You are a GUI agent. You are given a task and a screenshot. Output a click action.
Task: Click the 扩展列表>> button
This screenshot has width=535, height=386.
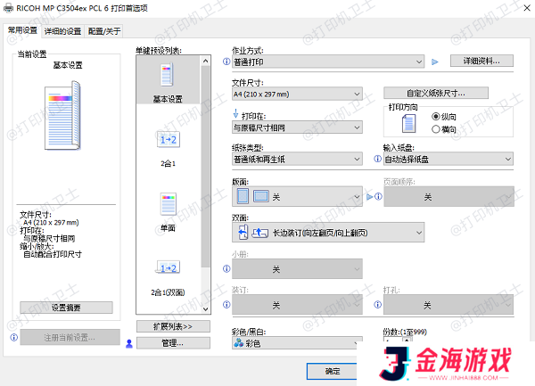(x=173, y=326)
